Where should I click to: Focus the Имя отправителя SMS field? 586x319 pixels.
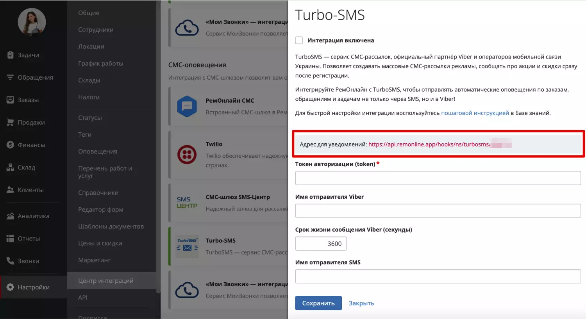pos(438,276)
